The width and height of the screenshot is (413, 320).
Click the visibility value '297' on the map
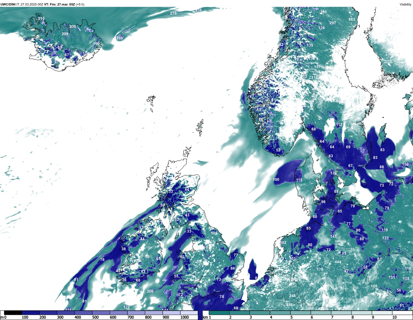pyautogui.click(x=333, y=23)
